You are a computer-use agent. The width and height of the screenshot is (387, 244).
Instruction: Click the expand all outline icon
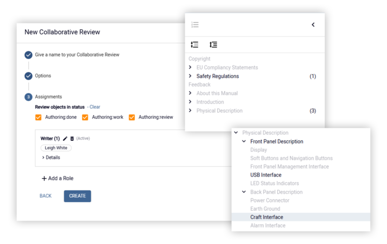pos(213,45)
